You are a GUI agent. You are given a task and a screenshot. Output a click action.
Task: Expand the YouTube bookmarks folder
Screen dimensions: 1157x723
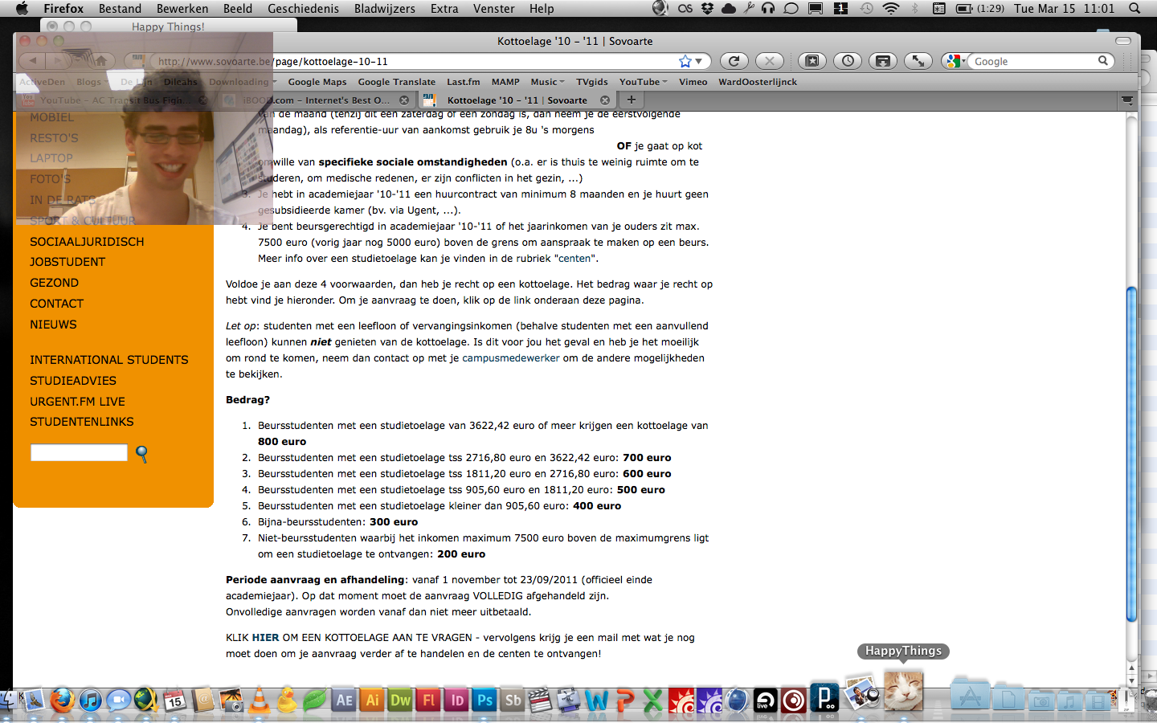[643, 82]
